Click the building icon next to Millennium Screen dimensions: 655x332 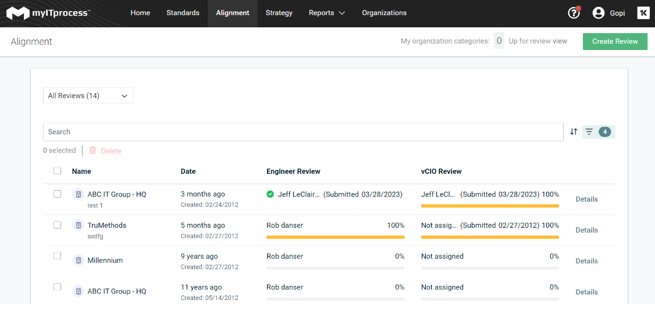point(78,260)
